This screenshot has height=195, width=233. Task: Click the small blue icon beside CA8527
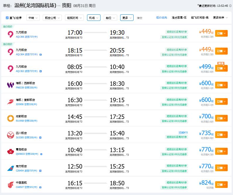[x=40, y=187]
